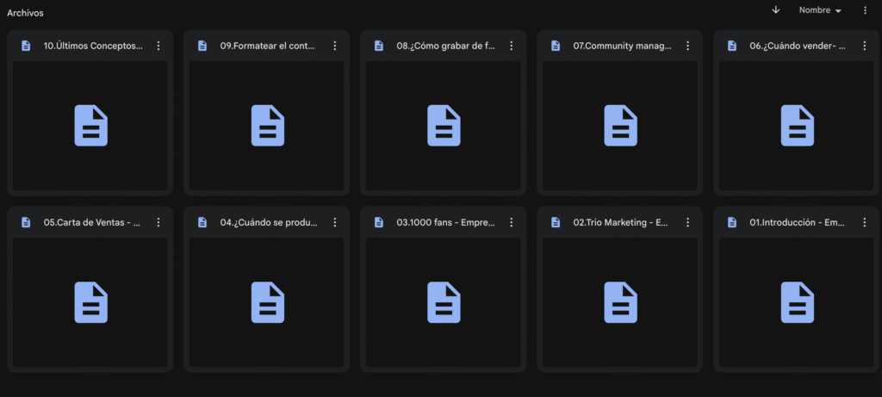Click the Archivos section heading
Screen dimensions: 882x397
point(25,13)
